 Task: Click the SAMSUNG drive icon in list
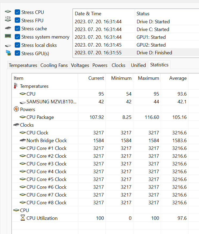[23, 102]
